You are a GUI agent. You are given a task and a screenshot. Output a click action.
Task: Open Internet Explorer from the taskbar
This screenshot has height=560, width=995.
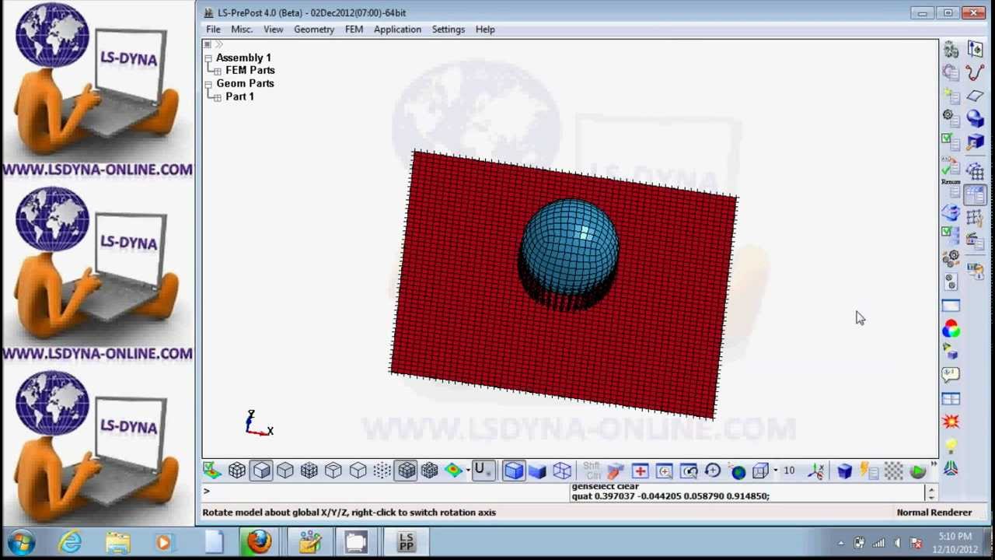[x=71, y=542]
